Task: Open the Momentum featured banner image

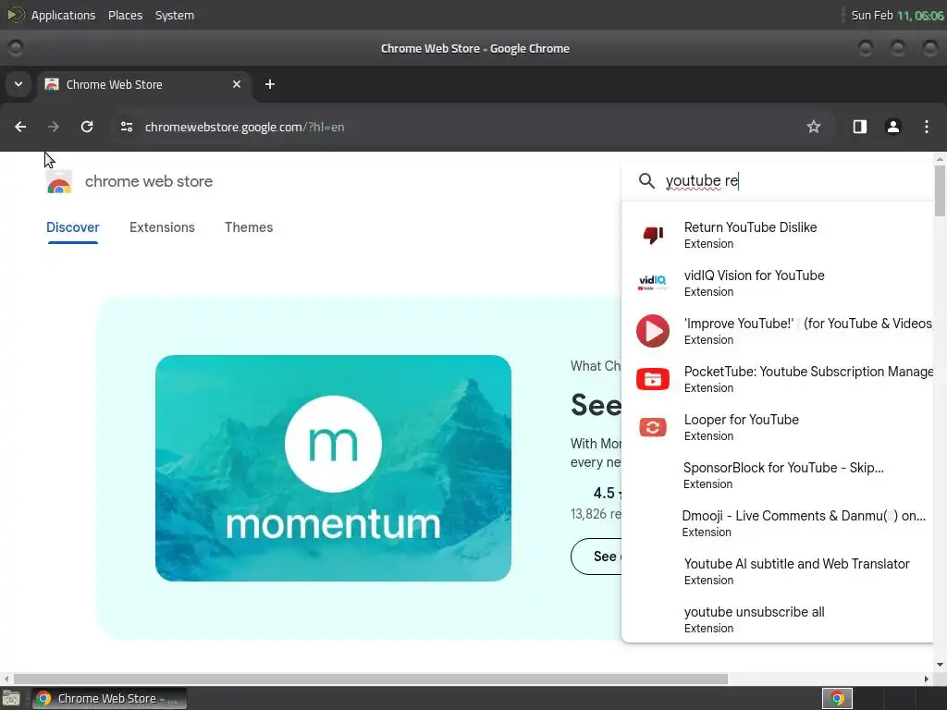Action: [x=333, y=468]
